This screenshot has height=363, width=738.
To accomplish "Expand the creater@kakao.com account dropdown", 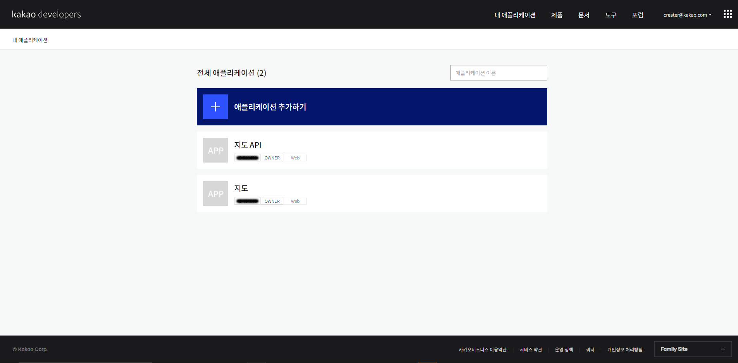I will [x=687, y=15].
